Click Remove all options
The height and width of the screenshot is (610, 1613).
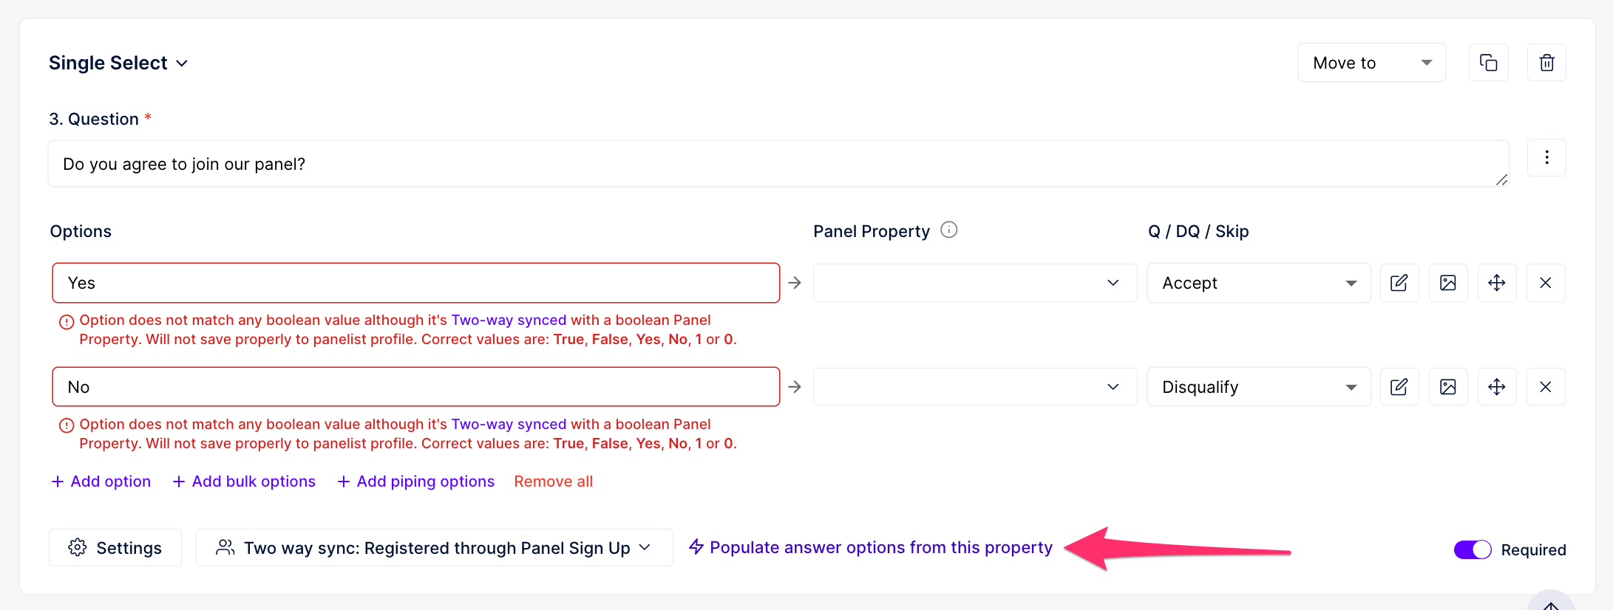click(554, 482)
